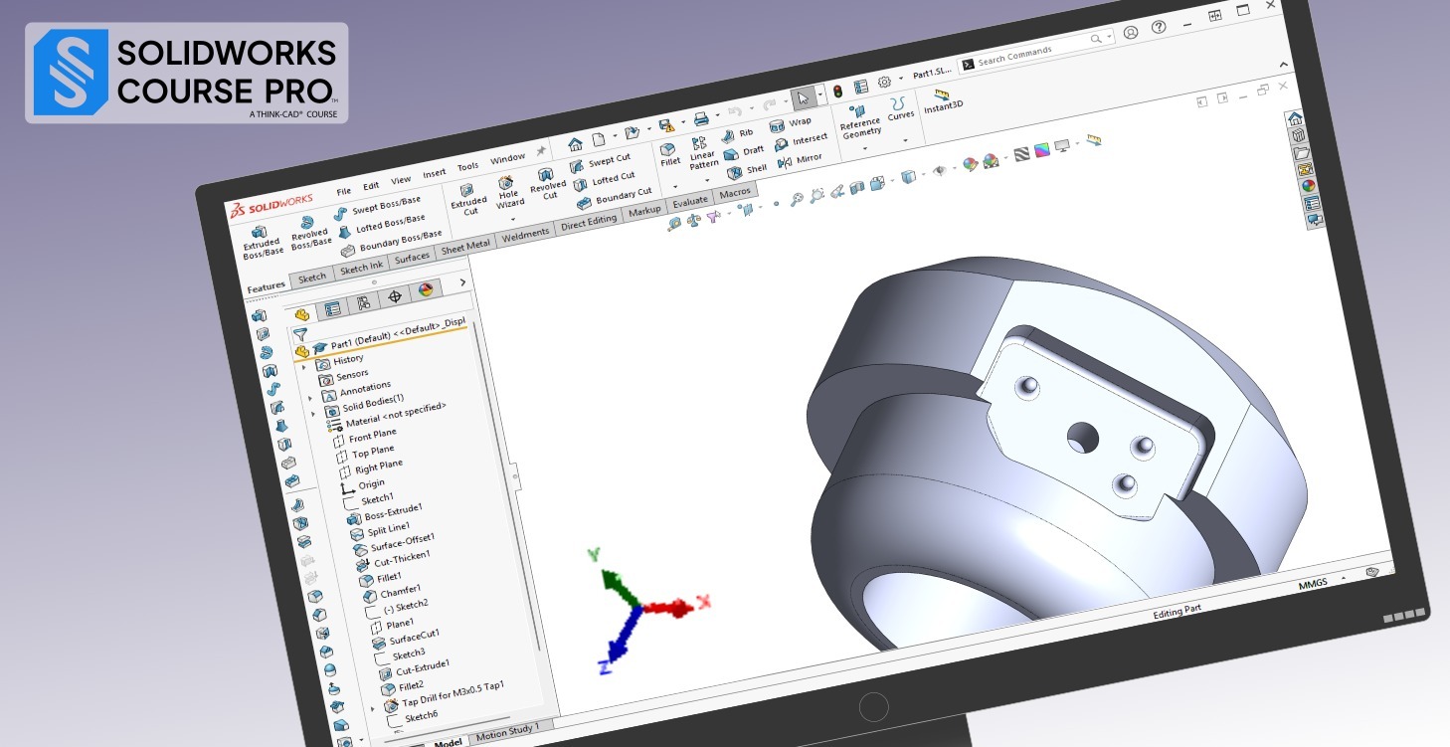The height and width of the screenshot is (747, 1450).
Task: Open the Window menu
Action: [507, 158]
